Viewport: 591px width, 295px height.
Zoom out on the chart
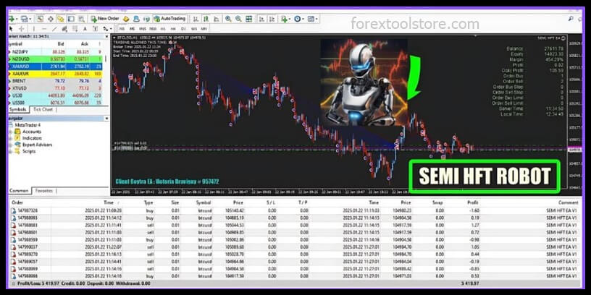pos(238,19)
